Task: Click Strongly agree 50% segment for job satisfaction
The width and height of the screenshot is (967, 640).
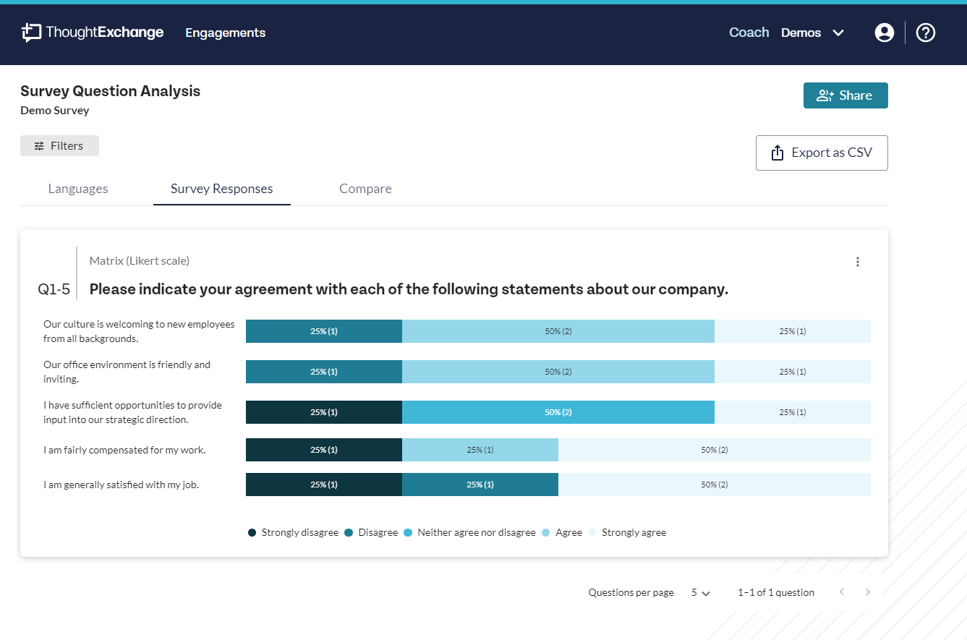Action: 715,485
